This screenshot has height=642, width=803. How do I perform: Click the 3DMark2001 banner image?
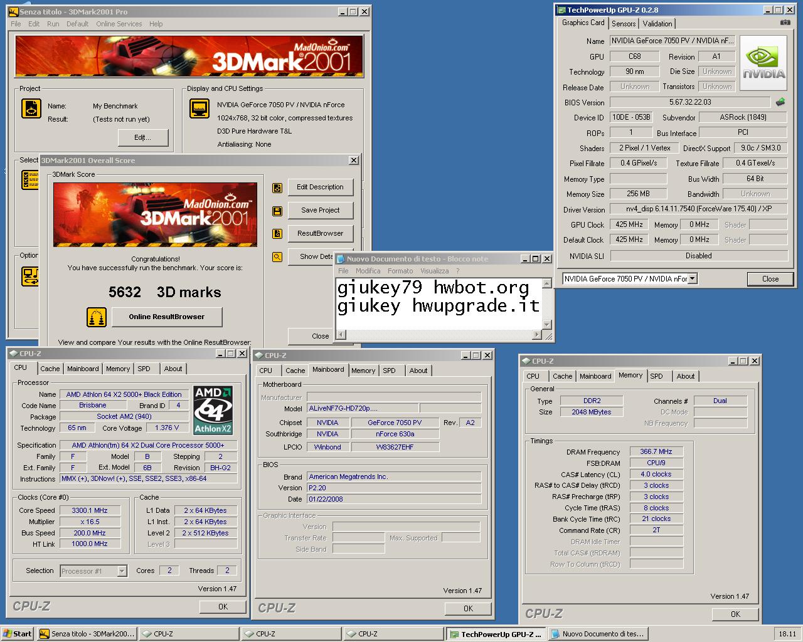[x=189, y=56]
